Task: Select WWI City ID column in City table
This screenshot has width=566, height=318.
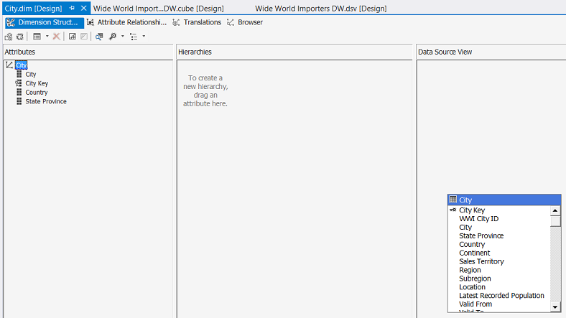Action: 478,219
